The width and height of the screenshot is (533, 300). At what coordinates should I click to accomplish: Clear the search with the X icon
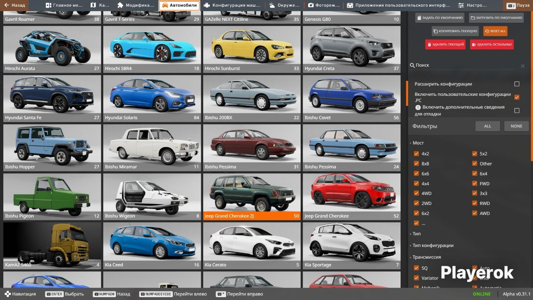click(523, 66)
